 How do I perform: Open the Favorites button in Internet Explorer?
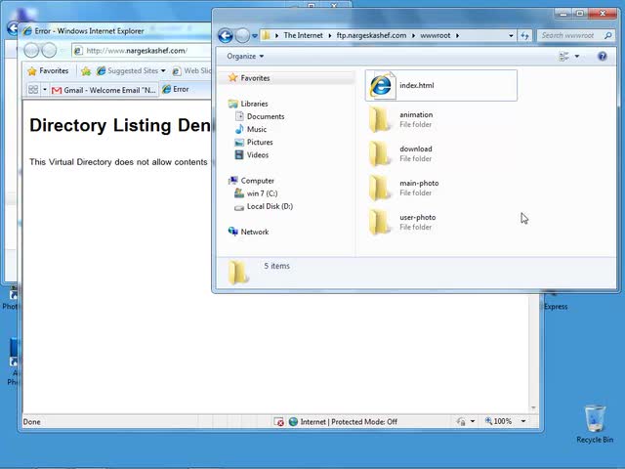point(48,71)
